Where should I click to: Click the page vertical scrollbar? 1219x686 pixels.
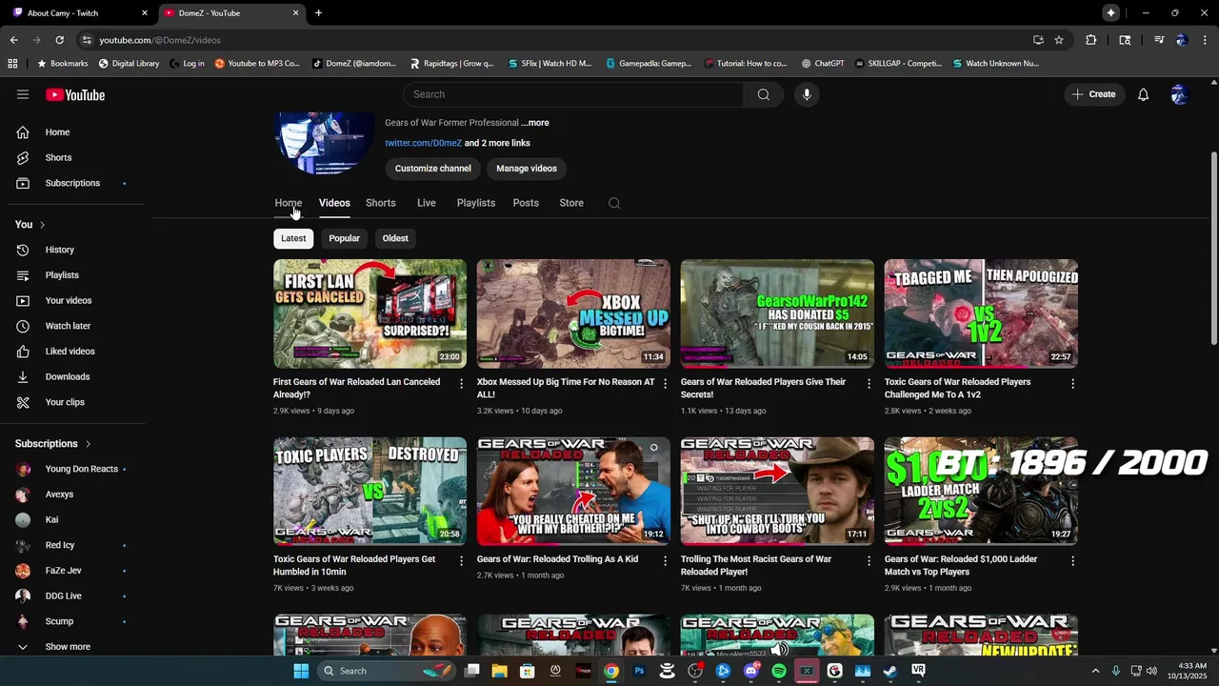(x=1213, y=248)
